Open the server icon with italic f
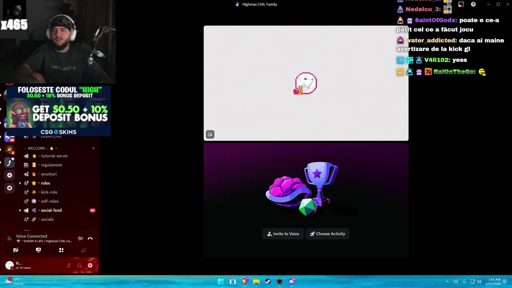Viewport: 512px width, 288px height. coord(10,162)
